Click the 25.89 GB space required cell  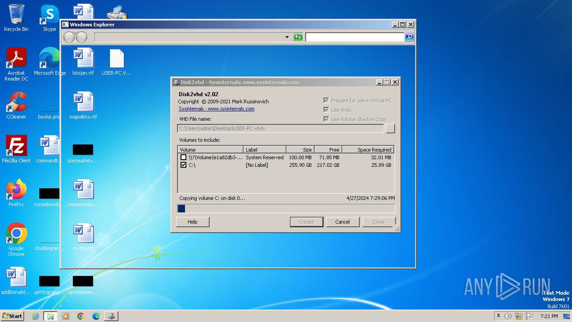pyautogui.click(x=381, y=165)
